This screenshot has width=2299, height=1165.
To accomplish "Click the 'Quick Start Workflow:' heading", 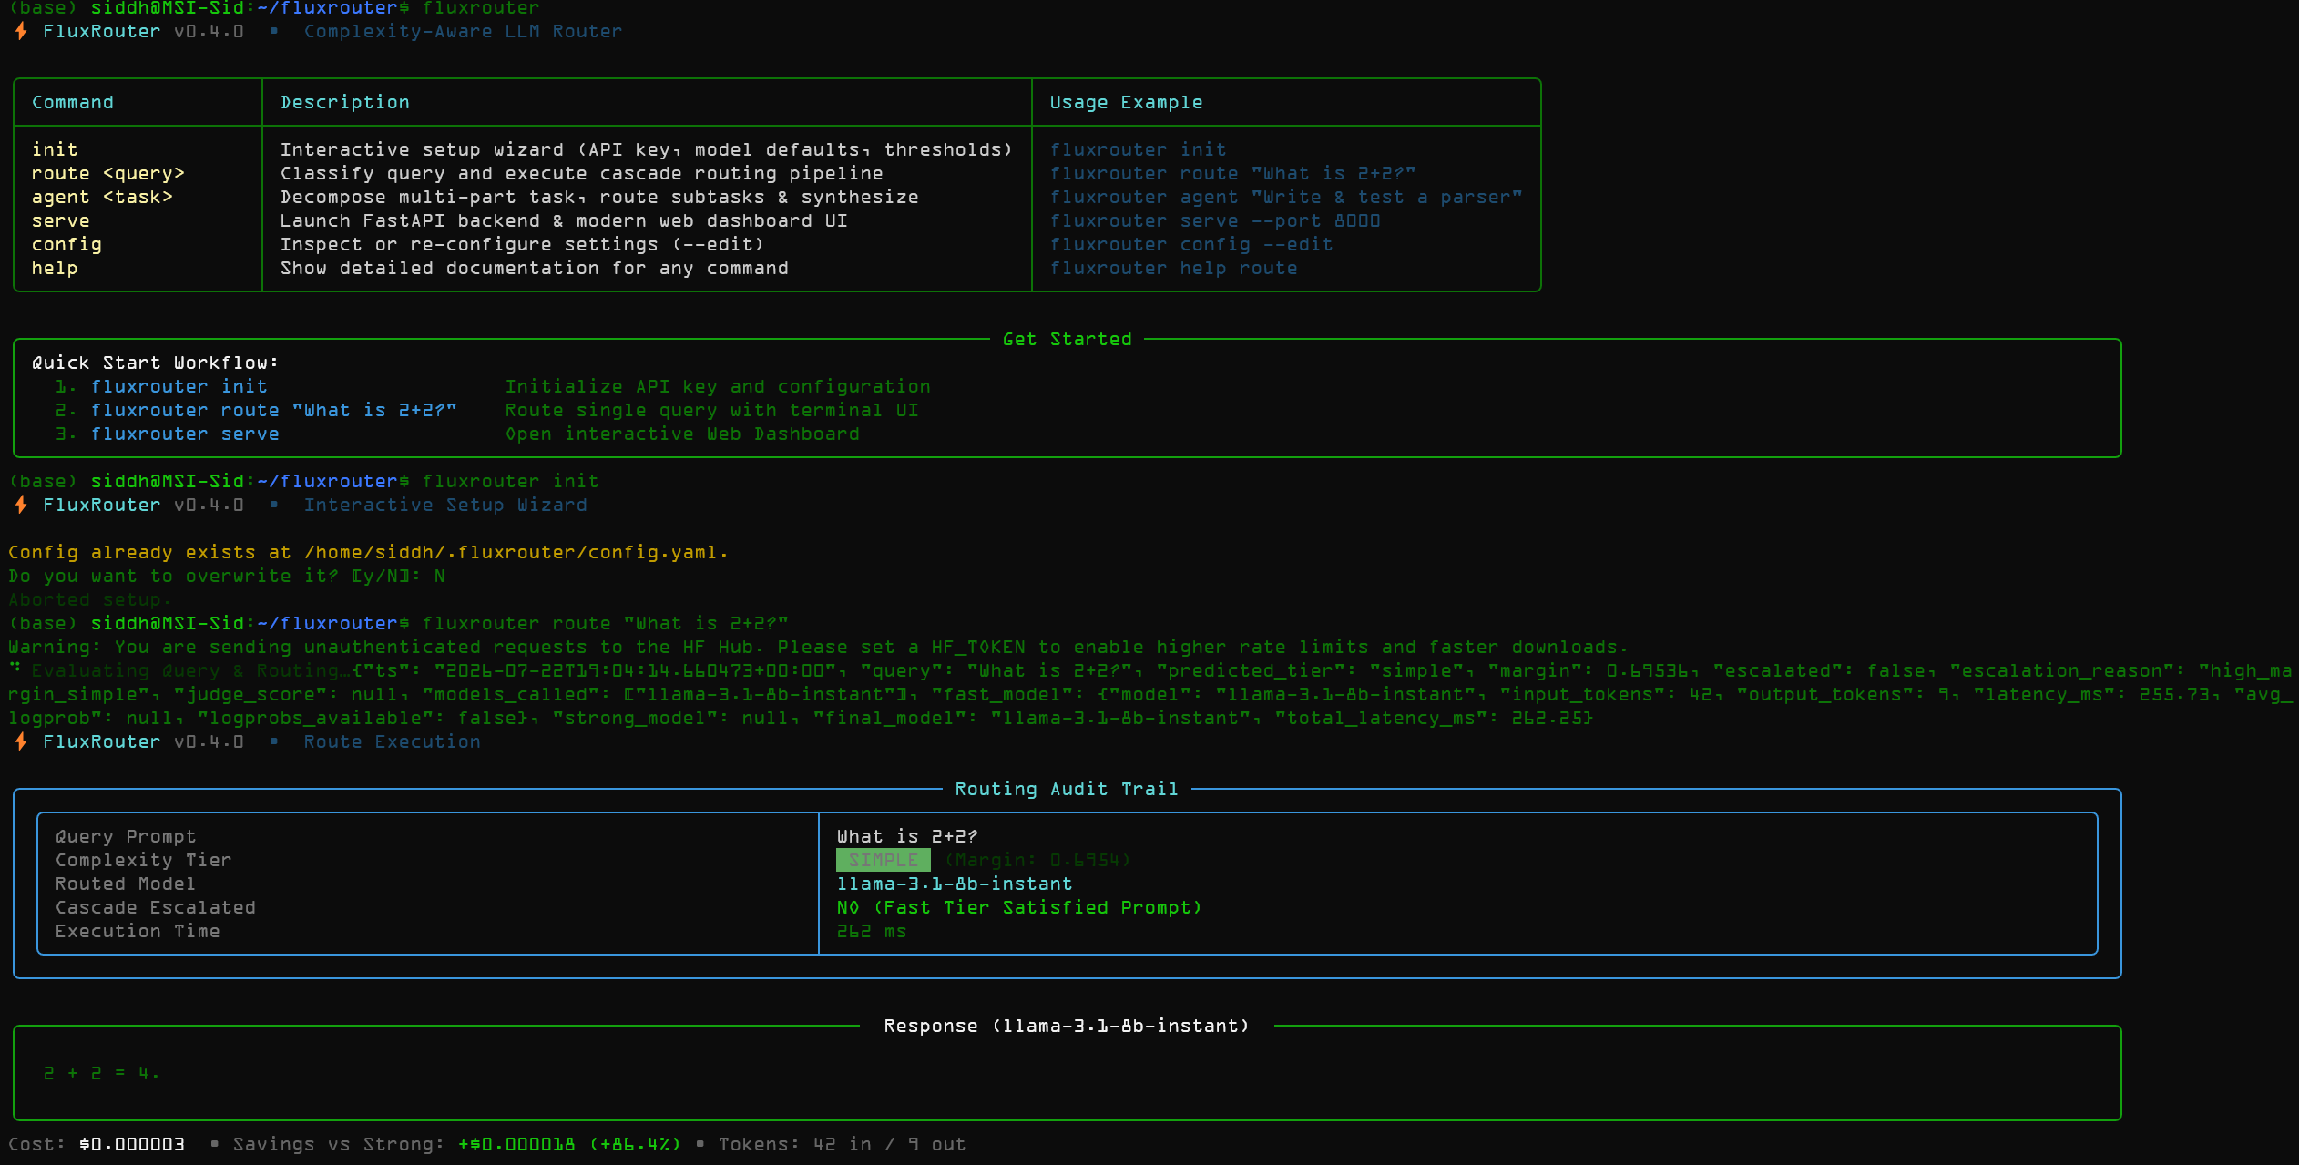I will tap(156, 363).
